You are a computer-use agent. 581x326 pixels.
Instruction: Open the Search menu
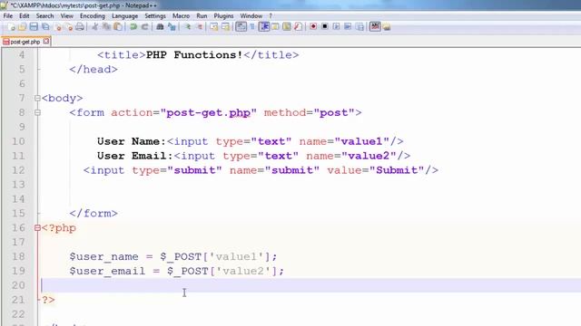(x=44, y=16)
